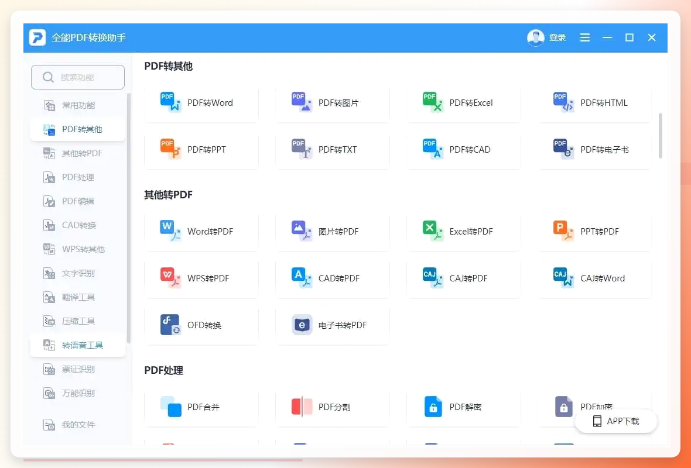The width and height of the screenshot is (691, 468).
Task: Click the 其他转PDF section heading
Action: [168, 195]
